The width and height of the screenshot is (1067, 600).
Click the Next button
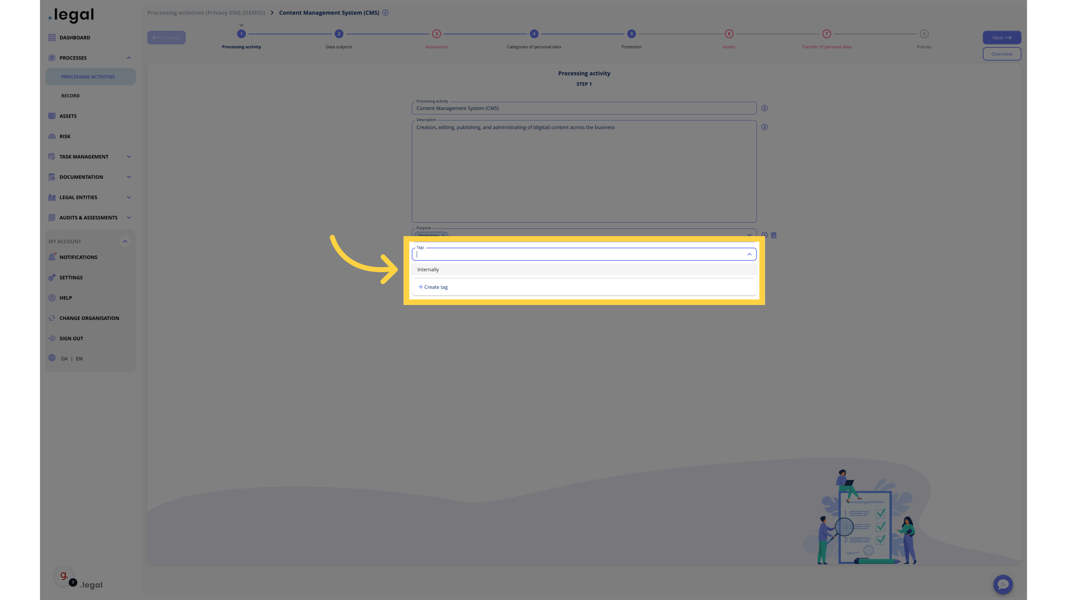(x=1001, y=38)
